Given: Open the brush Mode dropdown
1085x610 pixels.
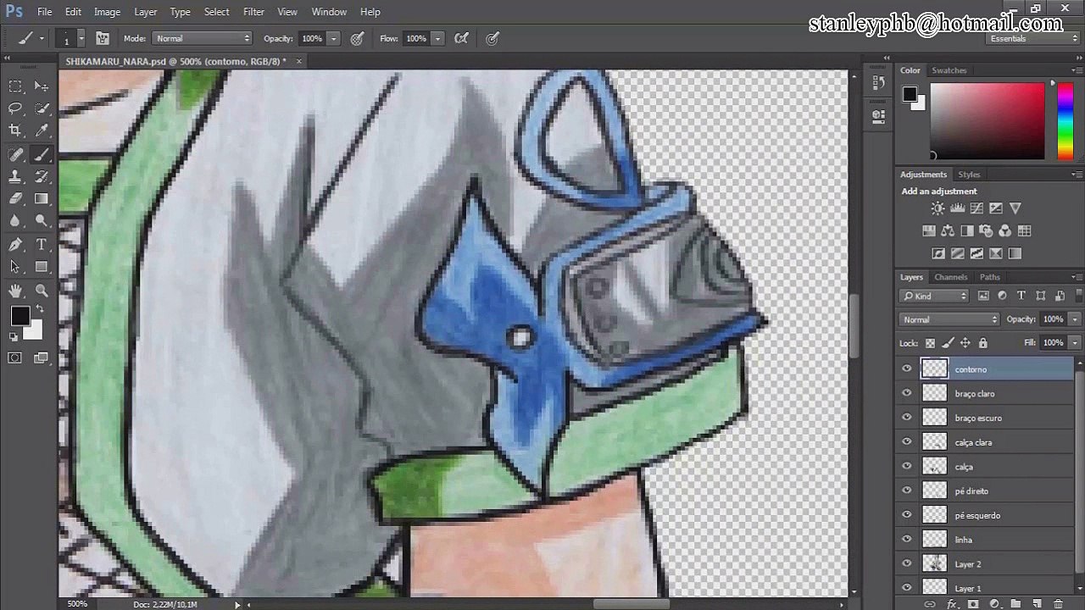Looking at the screenshot, I should [203, 38].
